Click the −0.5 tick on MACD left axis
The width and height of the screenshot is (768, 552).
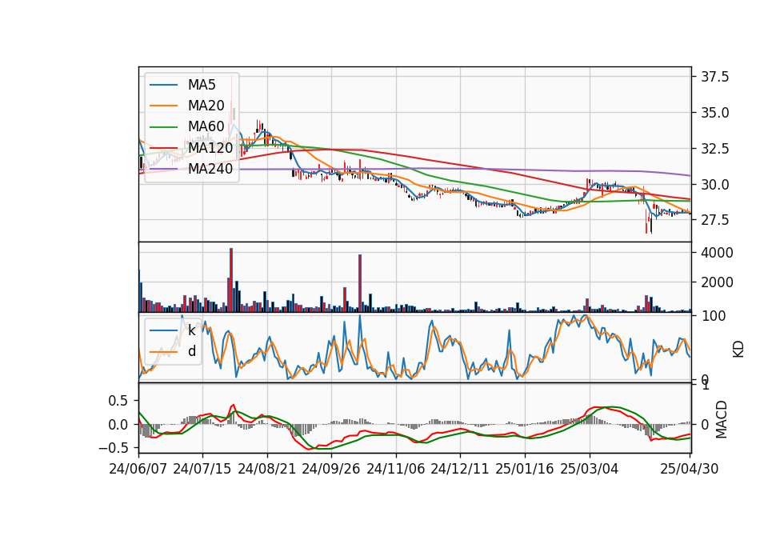[x=113, y=448]
